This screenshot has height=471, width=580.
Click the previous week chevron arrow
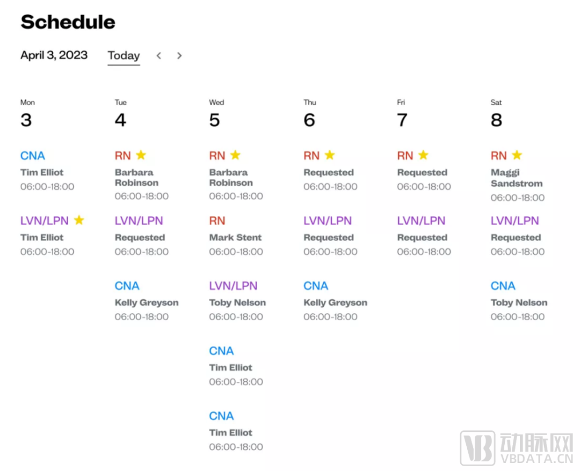[158, 55]
